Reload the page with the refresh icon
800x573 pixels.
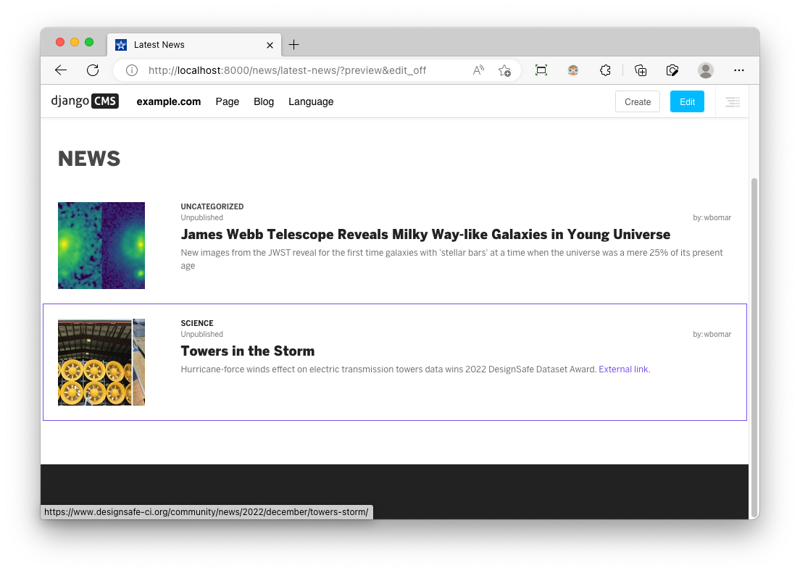(93, 70)
